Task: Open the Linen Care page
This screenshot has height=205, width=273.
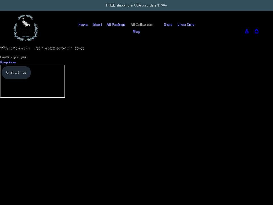Action: (x=186, y=24)
